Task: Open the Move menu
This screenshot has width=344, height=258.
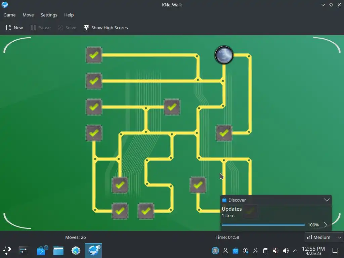Action: [x=28, y=15]
